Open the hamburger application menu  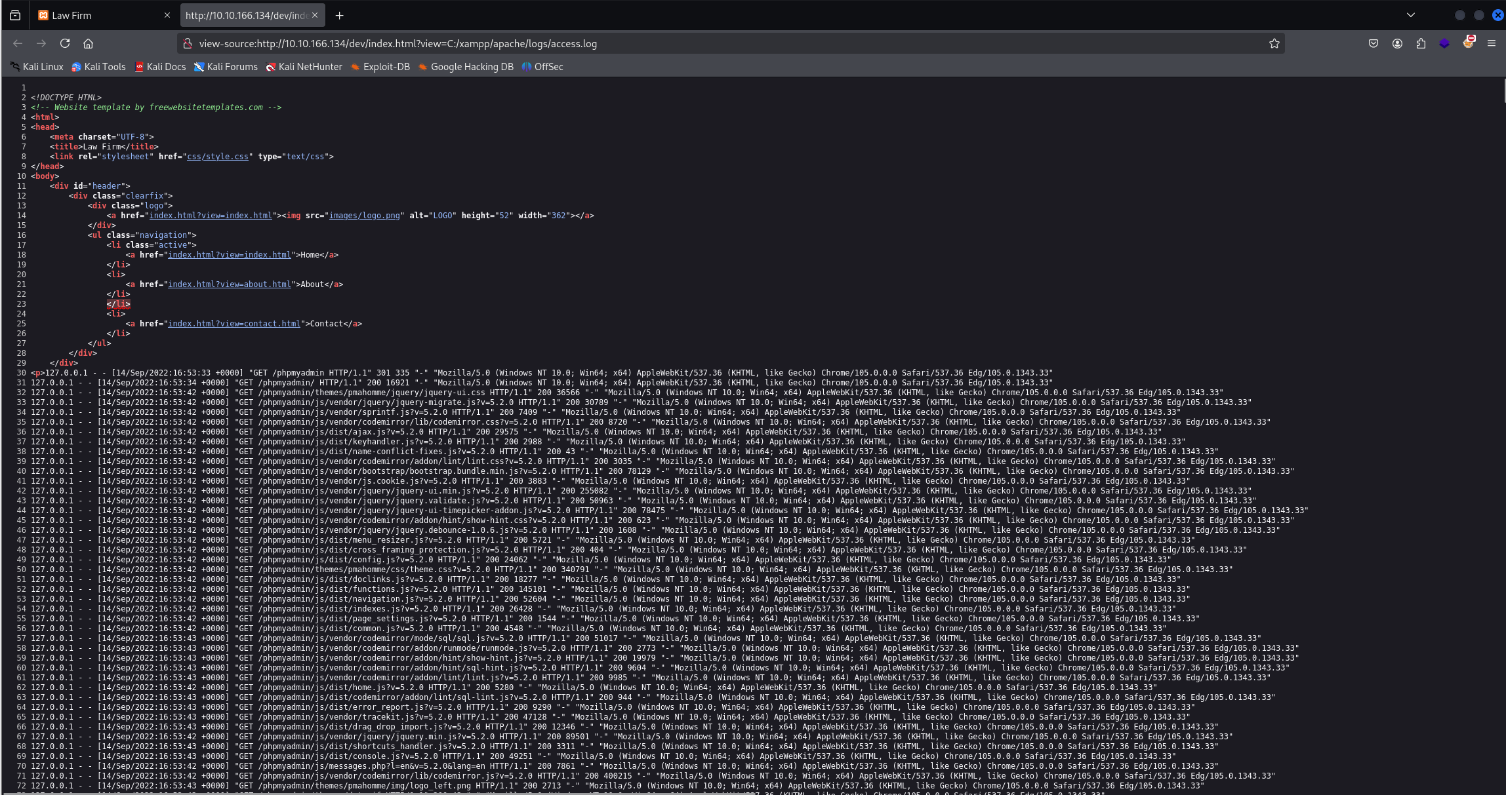[x=1492, y=43]
